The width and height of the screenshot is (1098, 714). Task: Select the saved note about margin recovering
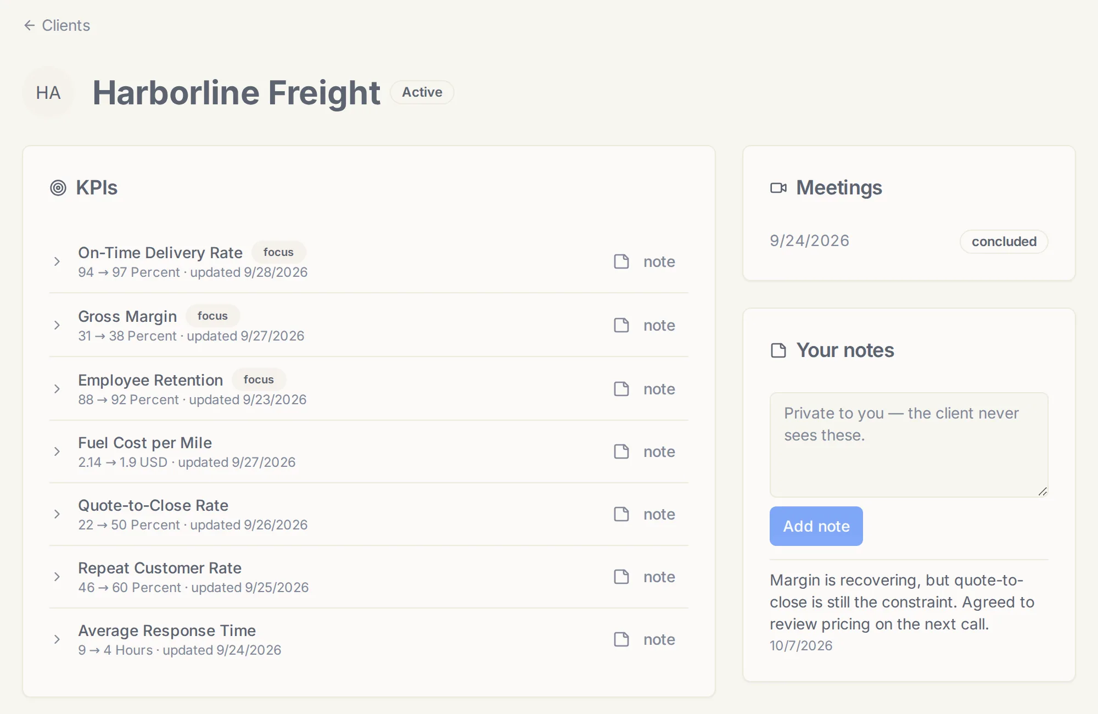(902, 602)
